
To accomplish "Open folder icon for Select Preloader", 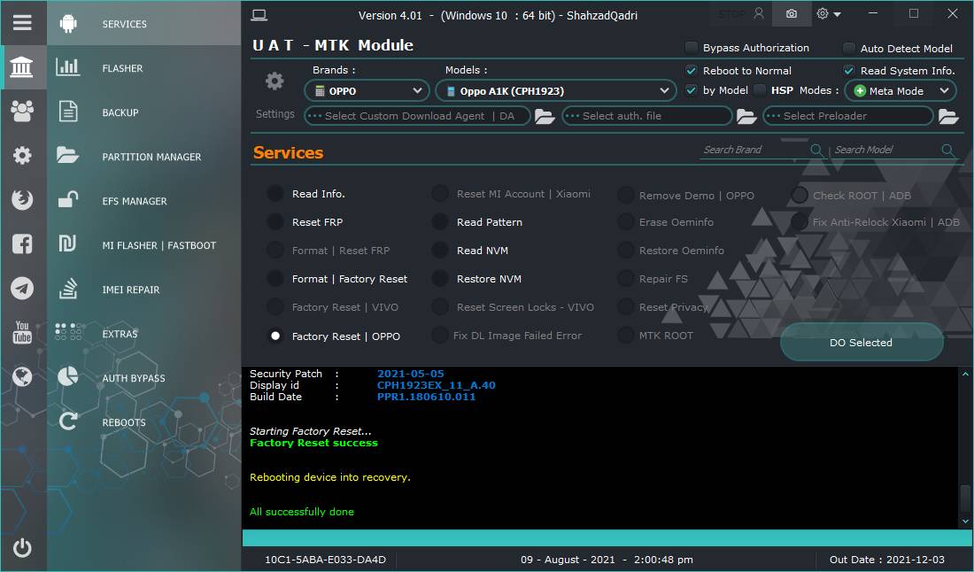I will [948, 116].
